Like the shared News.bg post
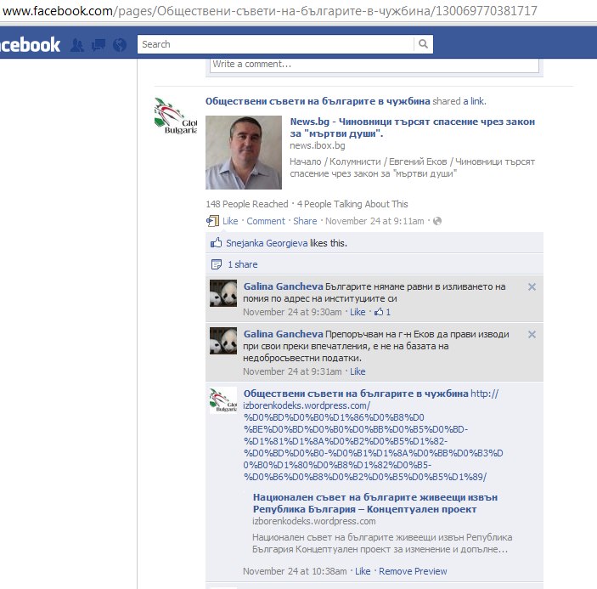The image size is (597, 589). click(x=230, y=221)
